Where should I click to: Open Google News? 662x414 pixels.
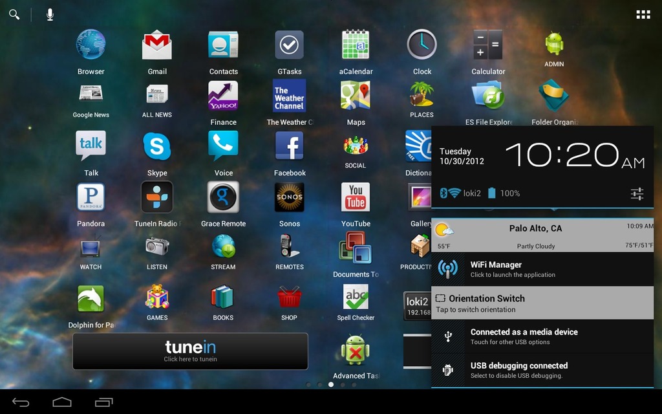[x=91, y=93]
